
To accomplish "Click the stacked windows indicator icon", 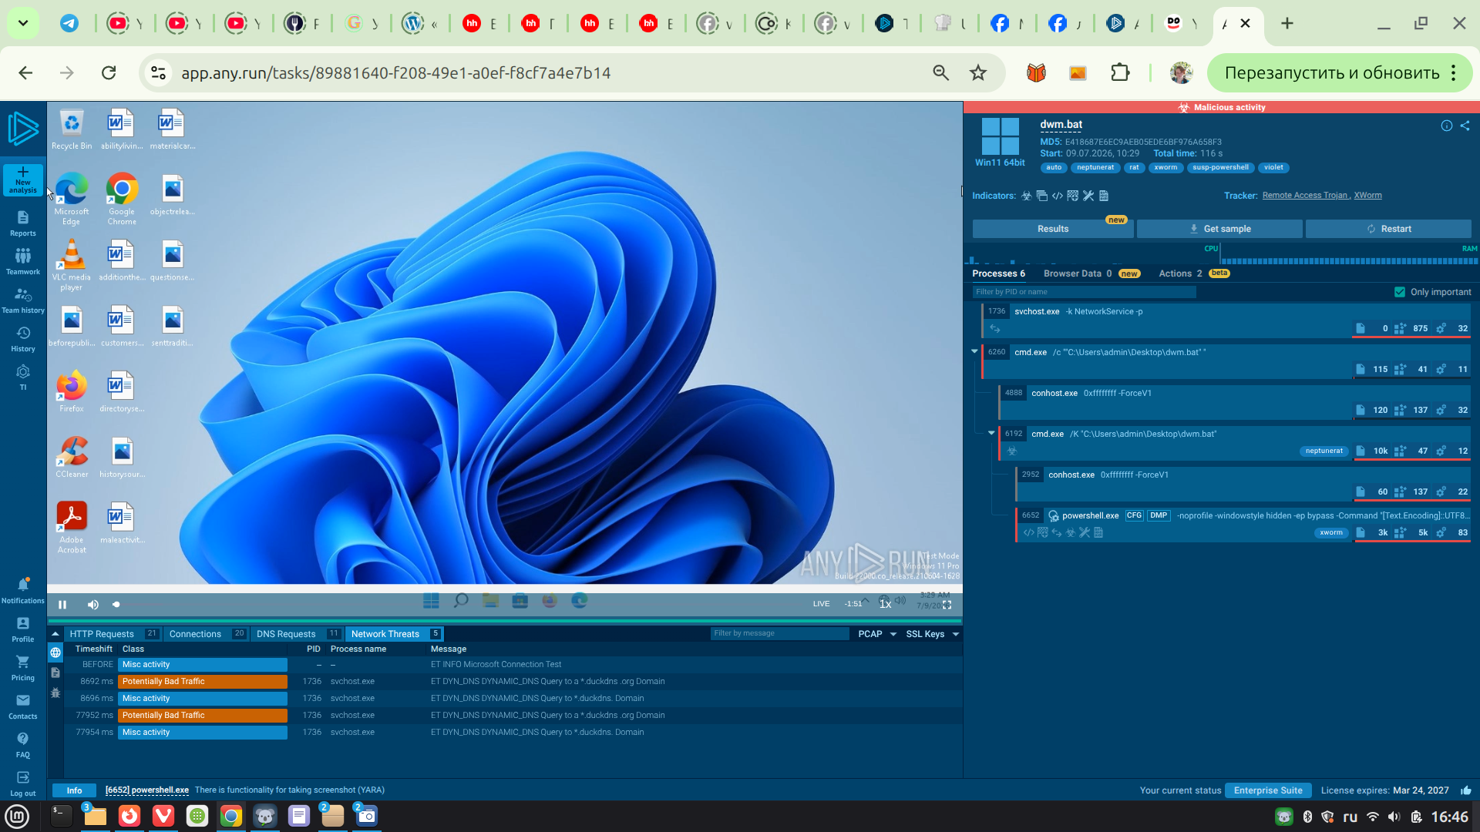I will 1042,196.
